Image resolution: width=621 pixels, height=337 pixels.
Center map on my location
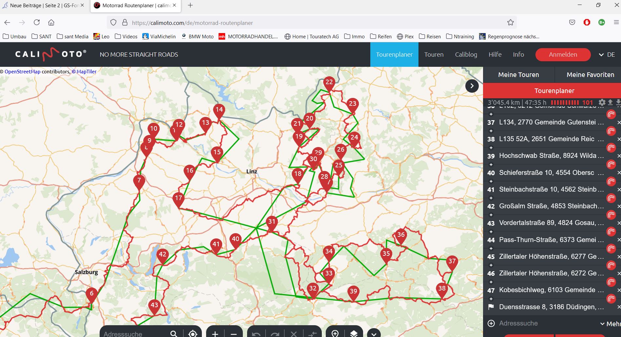193,334
